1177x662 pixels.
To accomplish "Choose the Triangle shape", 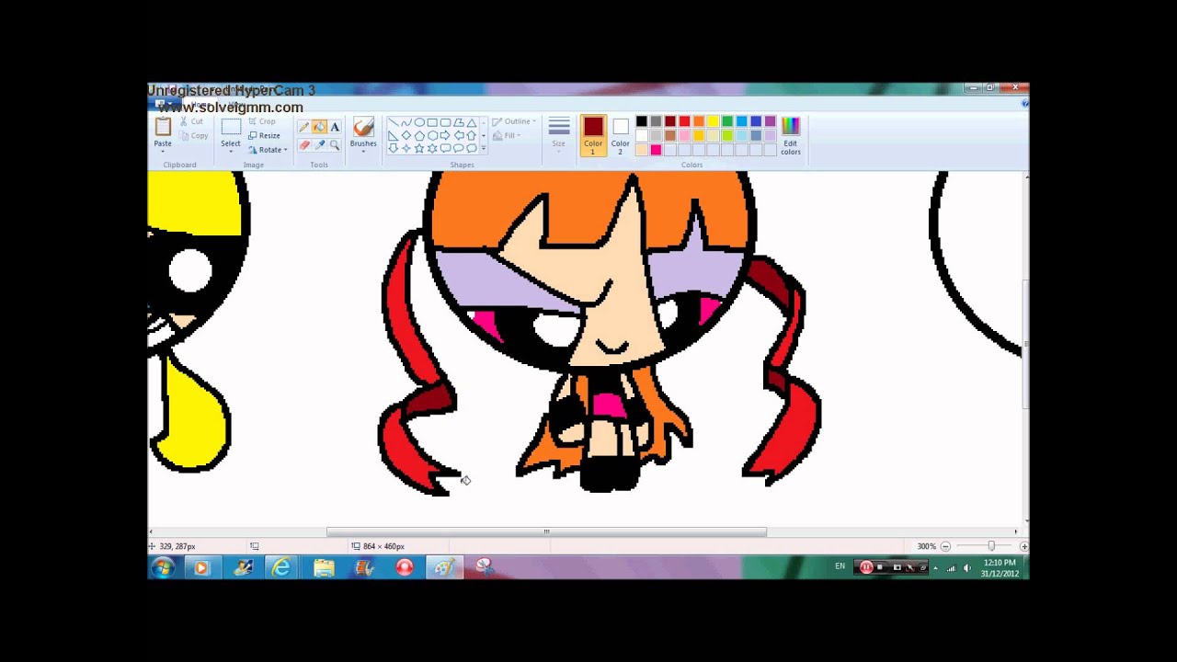I will click(472, 122).
